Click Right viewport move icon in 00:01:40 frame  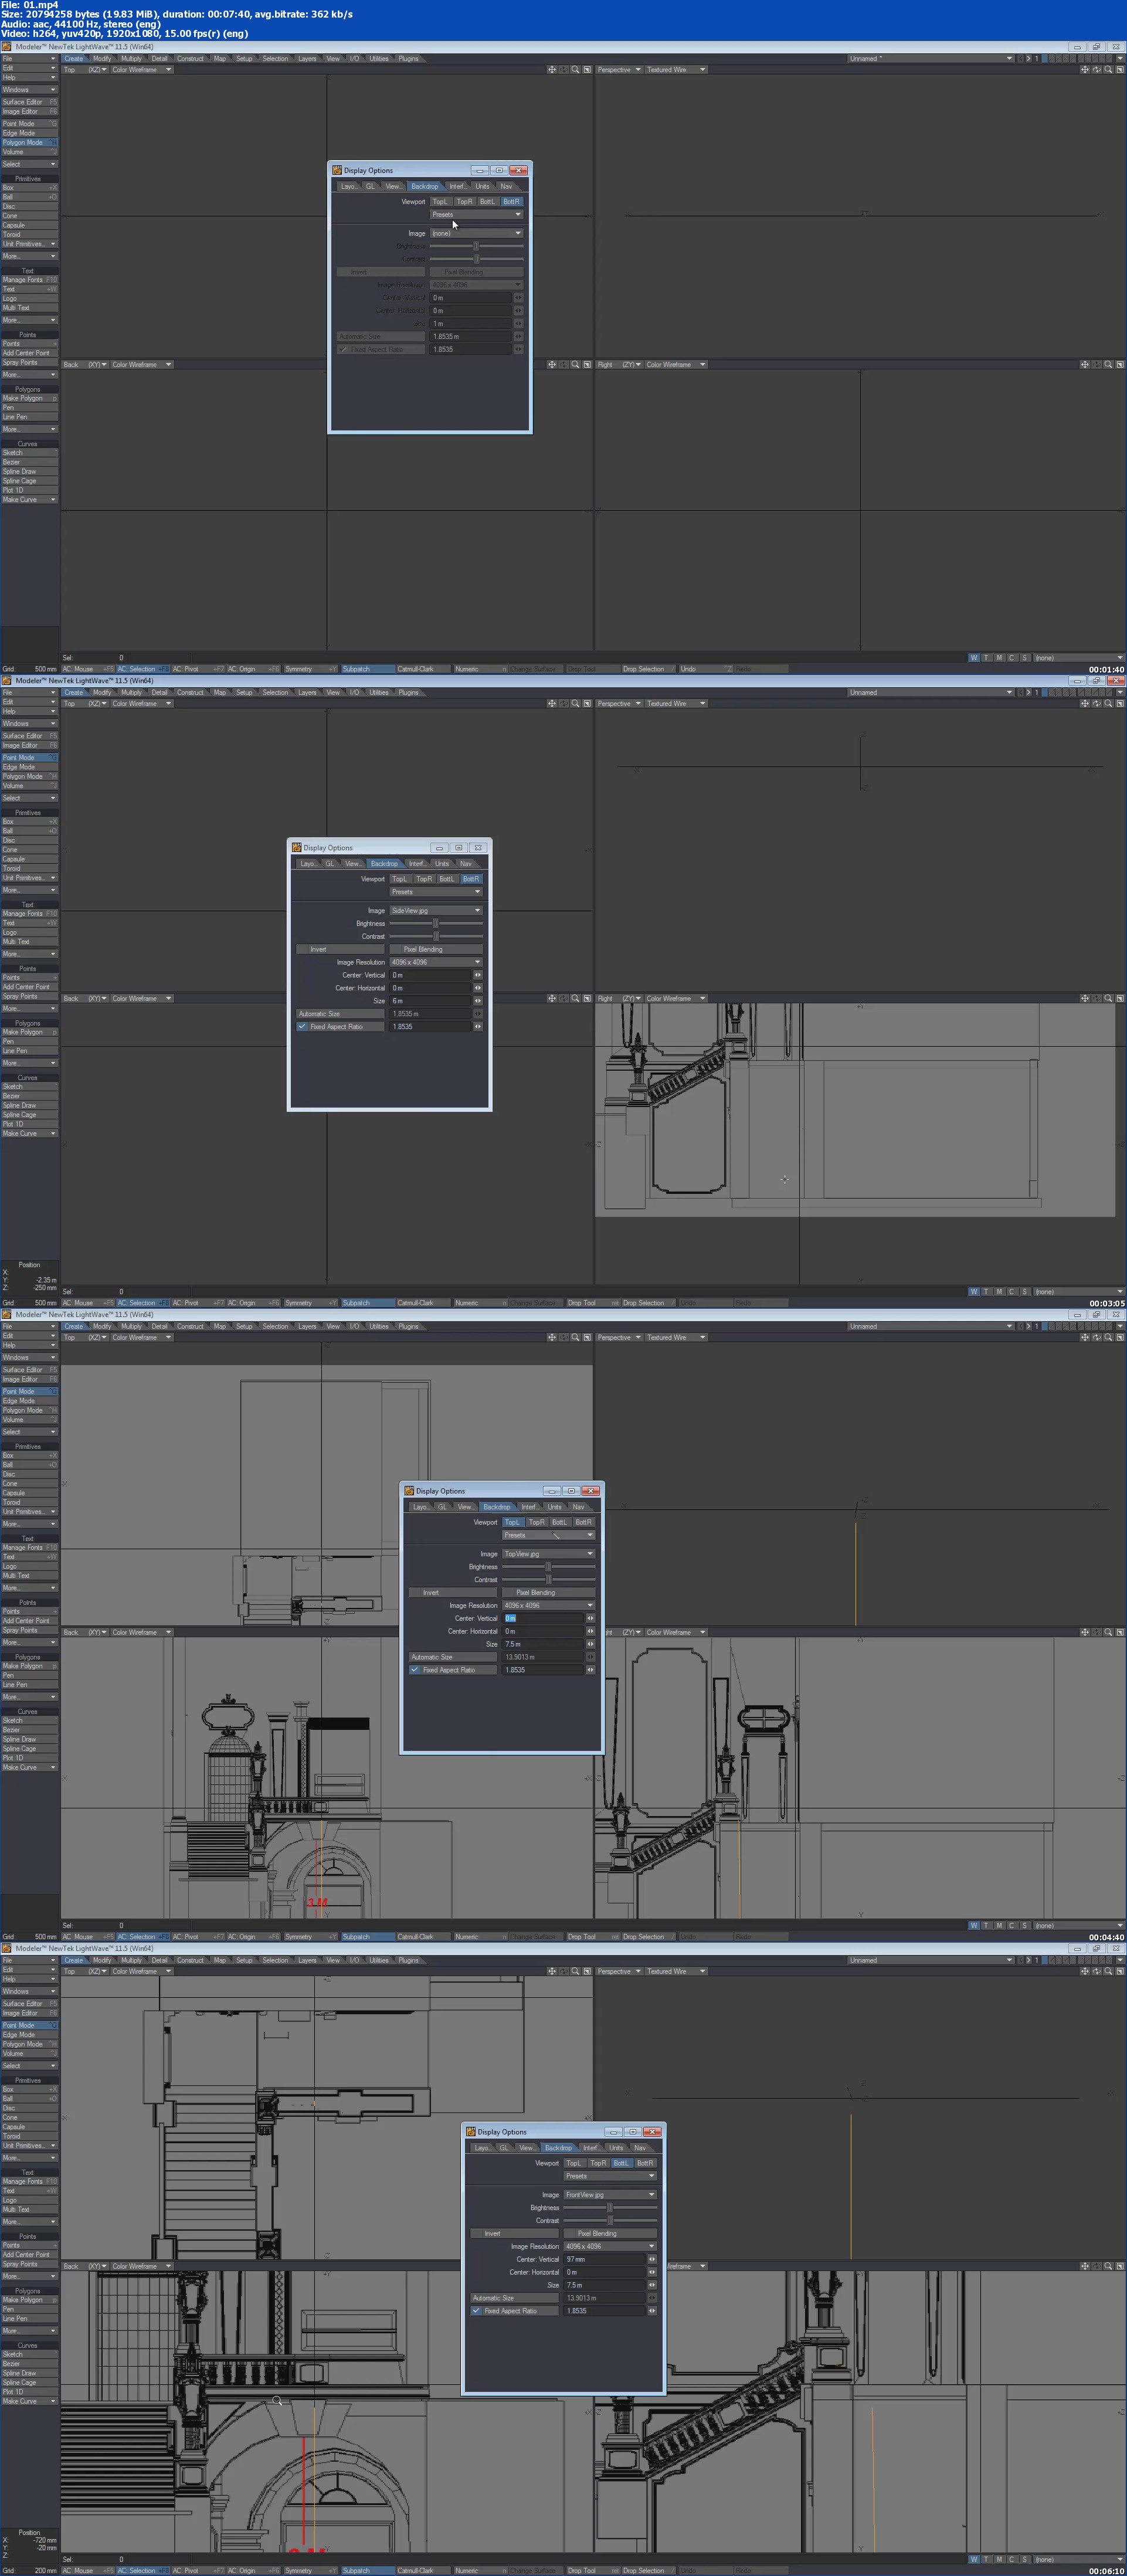pos(1085,365)
